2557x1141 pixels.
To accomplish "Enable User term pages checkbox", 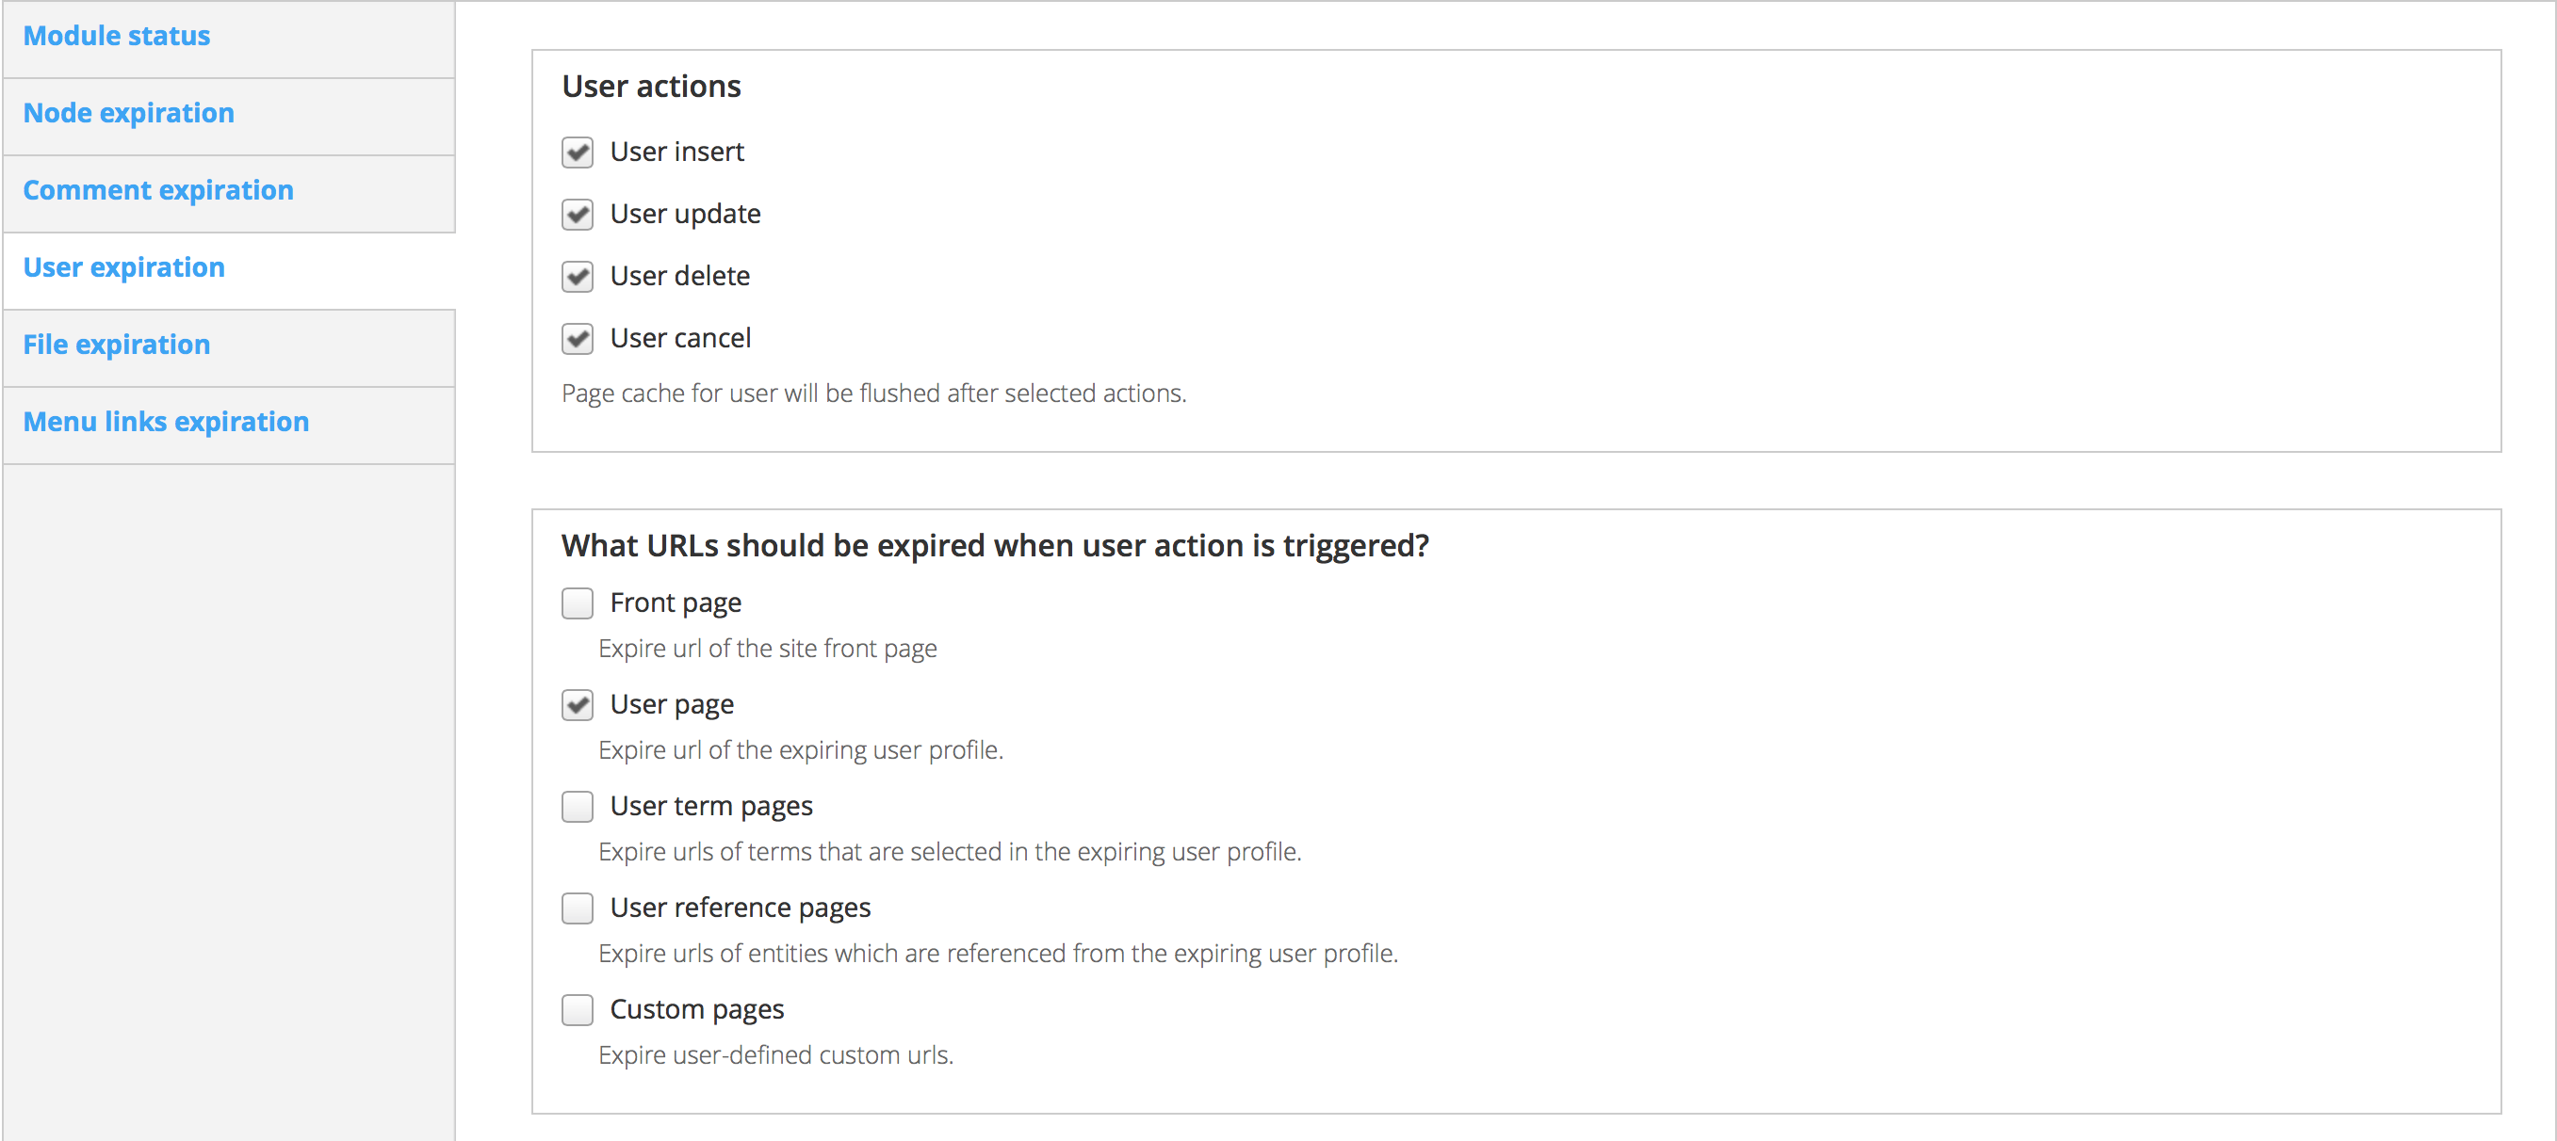I will [x=577, y=807].
